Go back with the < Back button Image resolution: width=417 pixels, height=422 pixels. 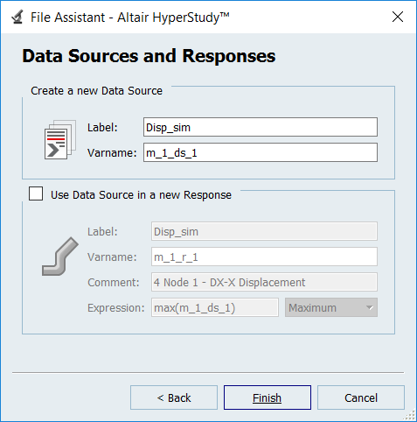[x=174, y=397]
